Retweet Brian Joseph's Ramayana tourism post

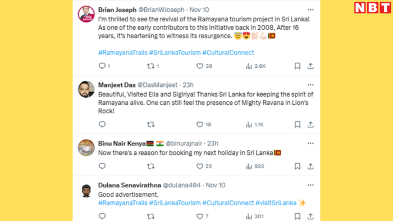point(150,66)
